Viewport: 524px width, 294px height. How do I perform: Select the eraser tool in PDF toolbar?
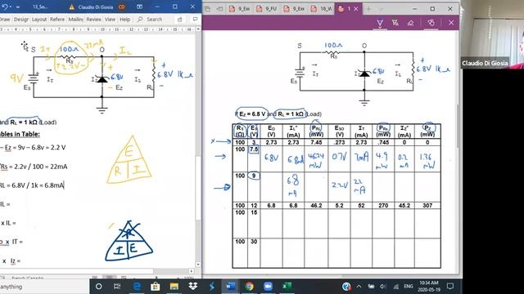click(x=411, y=23)
